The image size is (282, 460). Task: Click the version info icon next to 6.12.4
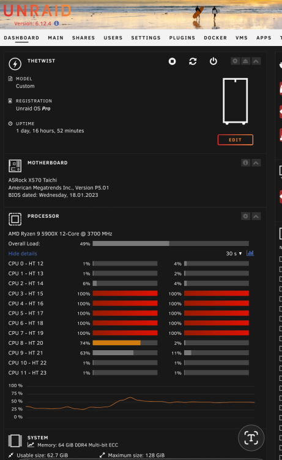tap(56, 23)
